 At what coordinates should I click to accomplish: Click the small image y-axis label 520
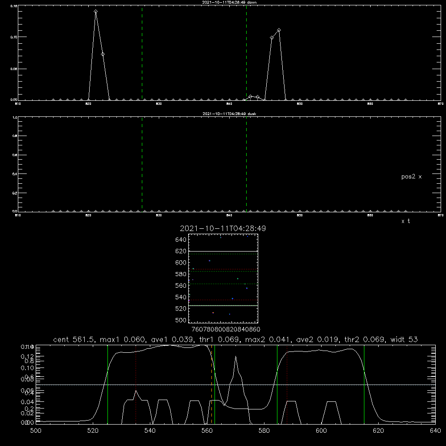(x=181, y=309)
